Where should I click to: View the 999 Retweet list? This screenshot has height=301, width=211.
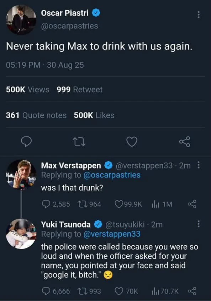79,90
